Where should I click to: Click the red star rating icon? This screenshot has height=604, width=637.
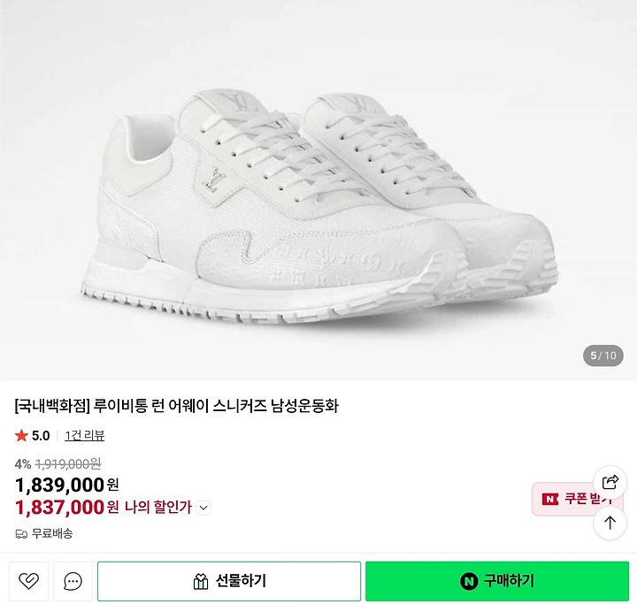[x=21, y=436]
